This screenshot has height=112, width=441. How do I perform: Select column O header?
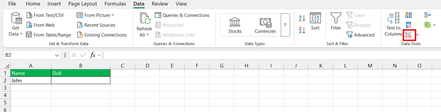[419, 66]
